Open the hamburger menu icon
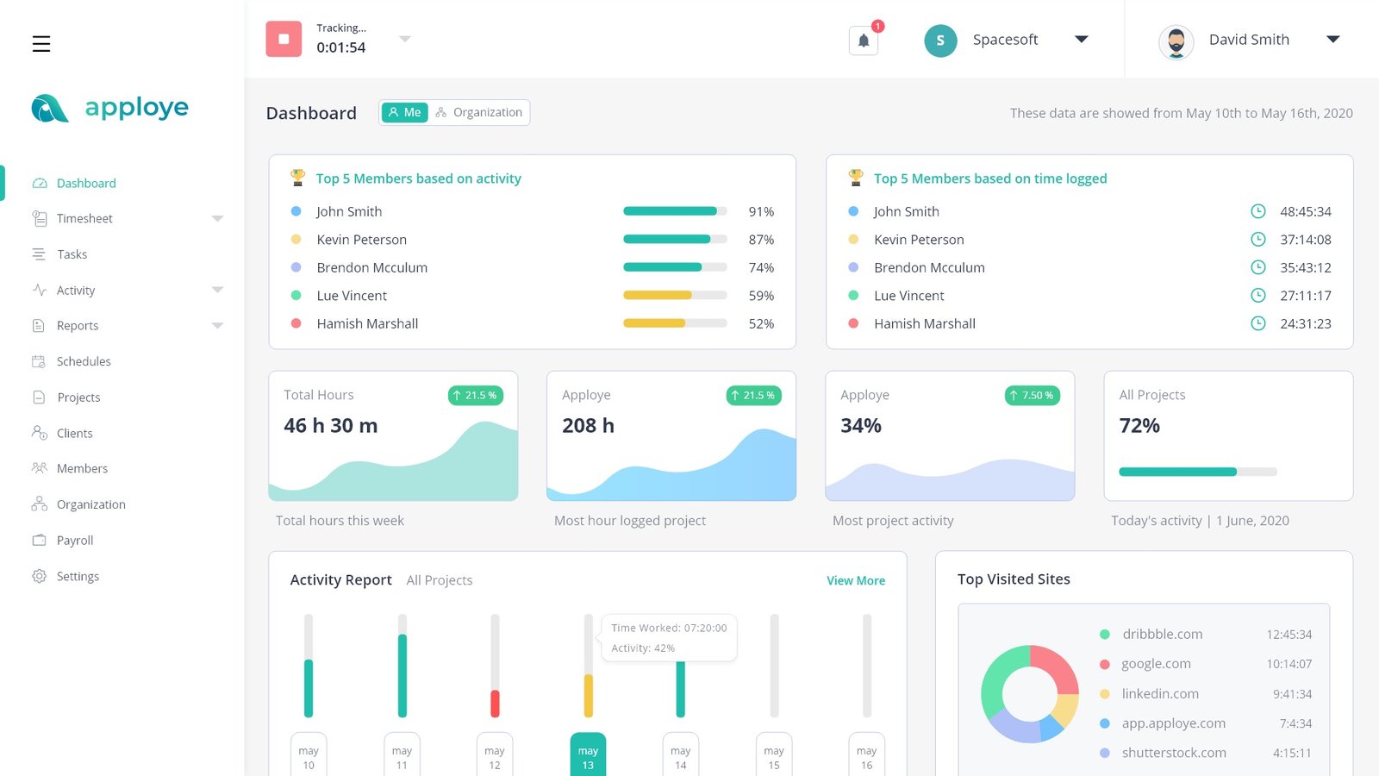This screenshot has width=1379, height=776. [x=41, y=44]
